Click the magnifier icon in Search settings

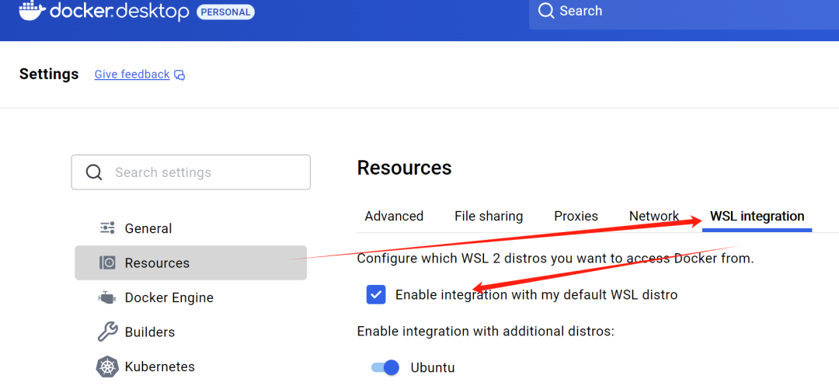coord(94,172)
